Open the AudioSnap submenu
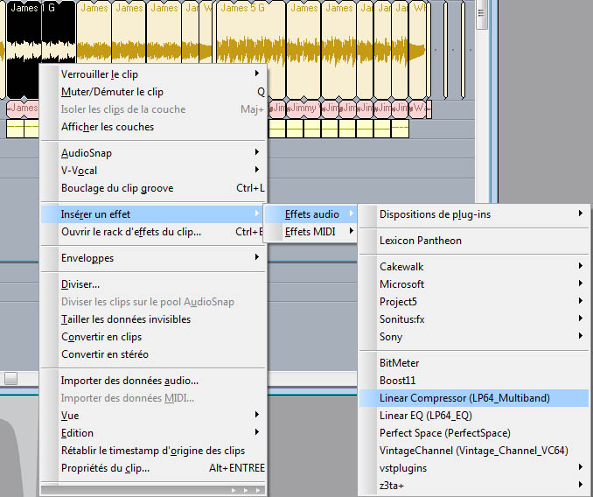 point(153,153)
